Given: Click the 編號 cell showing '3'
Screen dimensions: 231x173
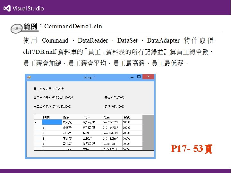Looking at the screenshot, I should (52, 133).
